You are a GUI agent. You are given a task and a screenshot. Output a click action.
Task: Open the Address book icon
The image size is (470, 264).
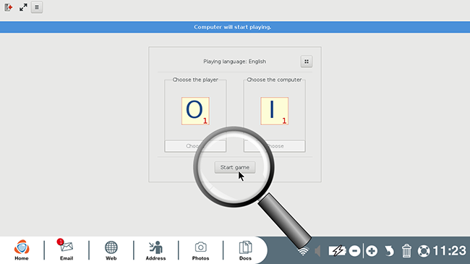[x=155, y=250]
